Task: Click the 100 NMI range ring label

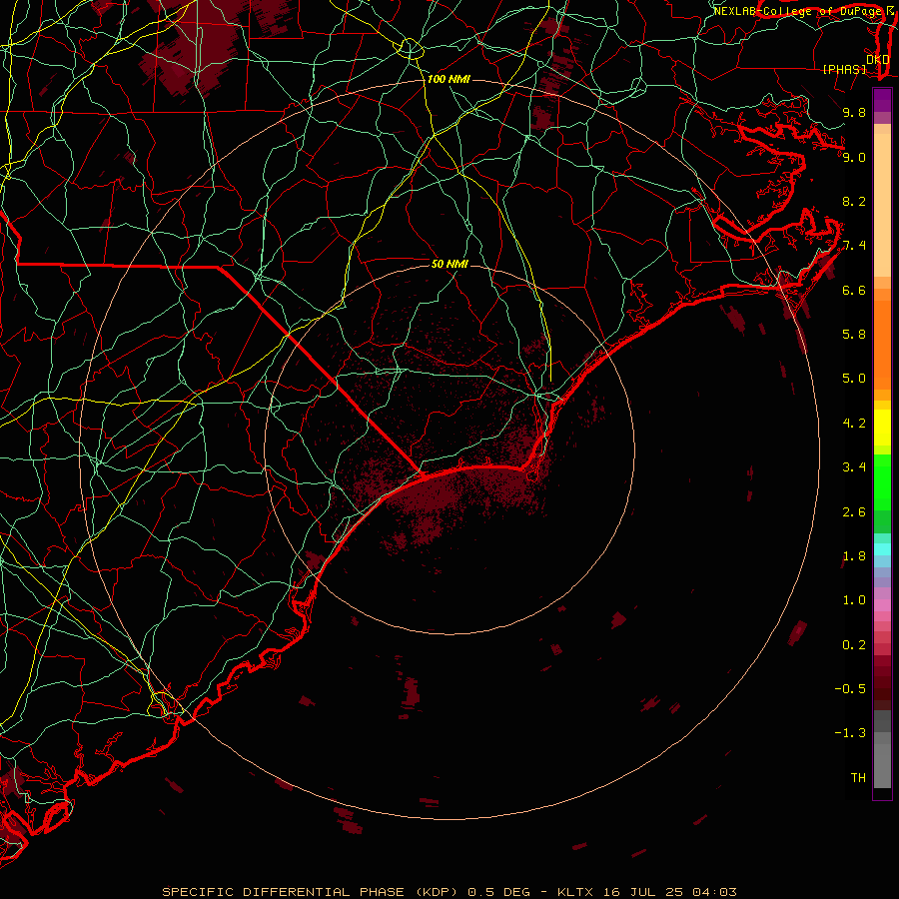Action: [x=449, y=79]
